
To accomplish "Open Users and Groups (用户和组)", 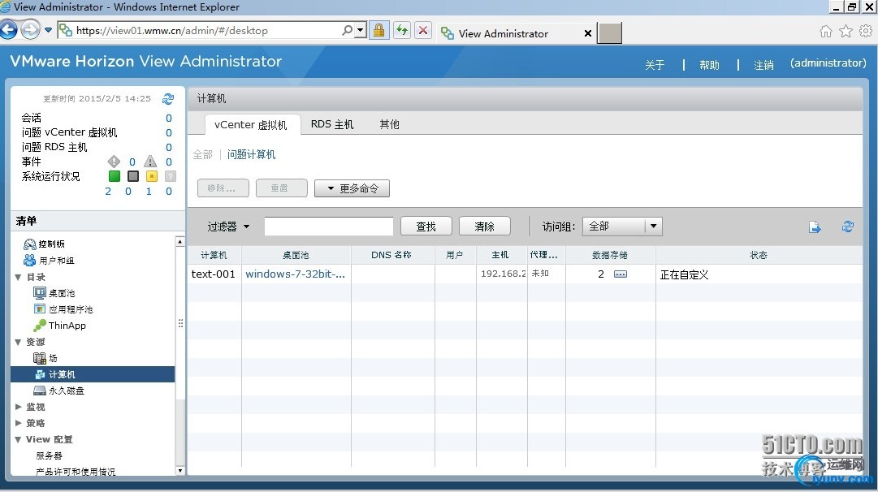I will point(49,261).
